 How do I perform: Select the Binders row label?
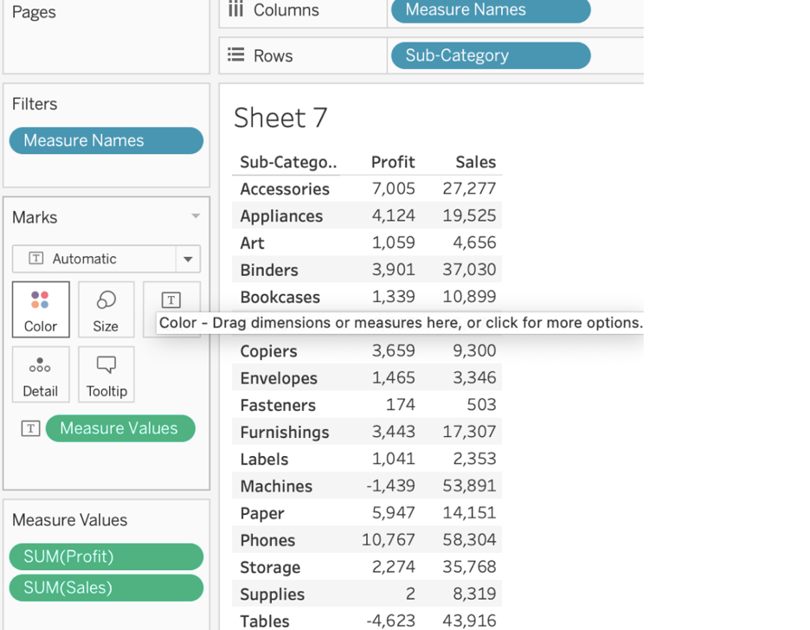[x=269, y=270]
